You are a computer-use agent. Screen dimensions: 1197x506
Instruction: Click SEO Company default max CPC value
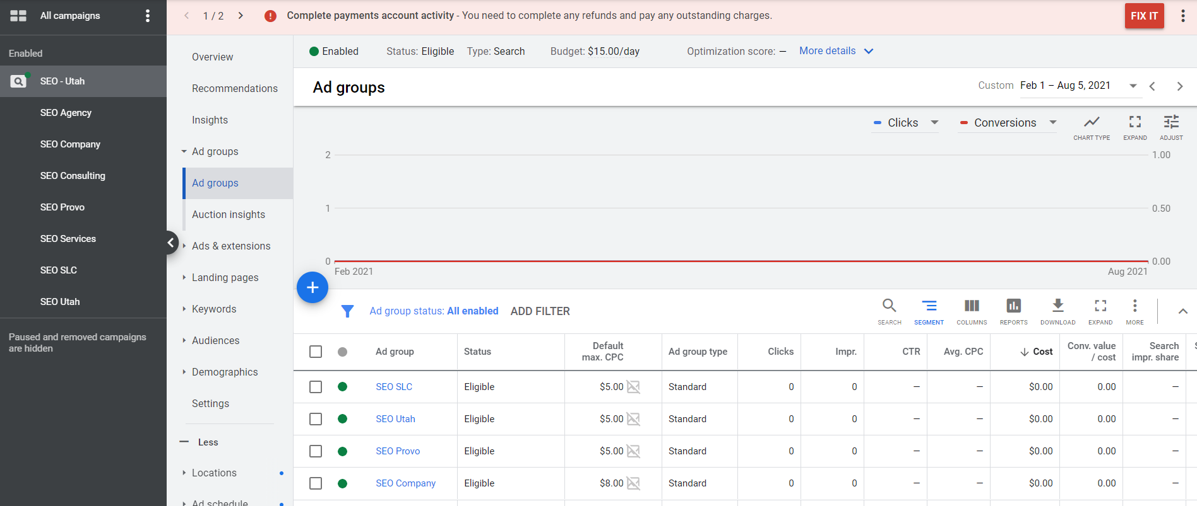611,483
